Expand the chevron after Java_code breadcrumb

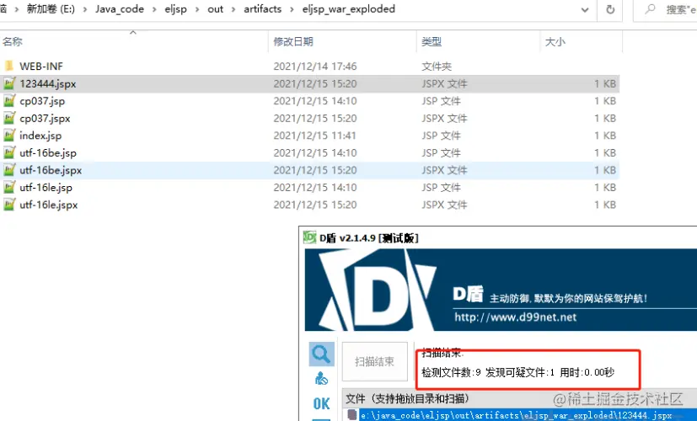[x=154, y=9]
